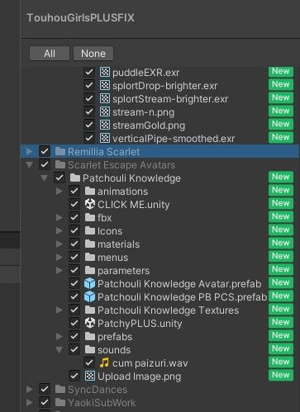
Task: Toggle the SyncDances folder checkbox
Action: (45, 389)
